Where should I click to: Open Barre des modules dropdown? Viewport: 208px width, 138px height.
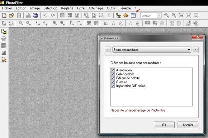(152, 50)
